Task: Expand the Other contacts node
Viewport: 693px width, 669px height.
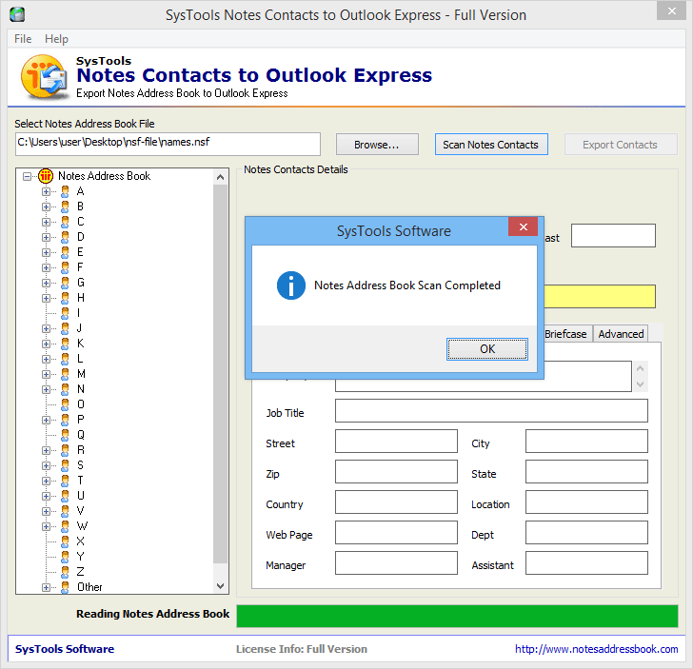Action: [x=46, y=587]
